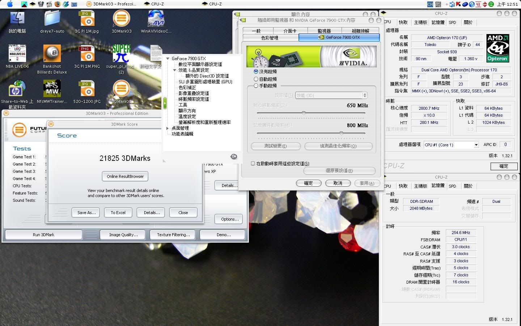Select 時脈頻率設定值 in the tree
The height and width of the screenshot is (326, 521).
pyautogui.click(x=194, y=99)
